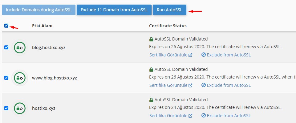Click the Etki Alanı column header
The height and width of the screenshot is (123, 296).
click(42, 26)
